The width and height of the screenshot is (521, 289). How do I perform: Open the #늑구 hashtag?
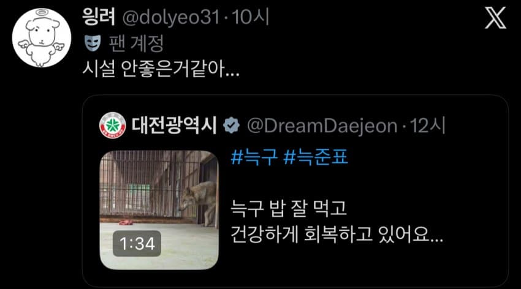(254, 157)
